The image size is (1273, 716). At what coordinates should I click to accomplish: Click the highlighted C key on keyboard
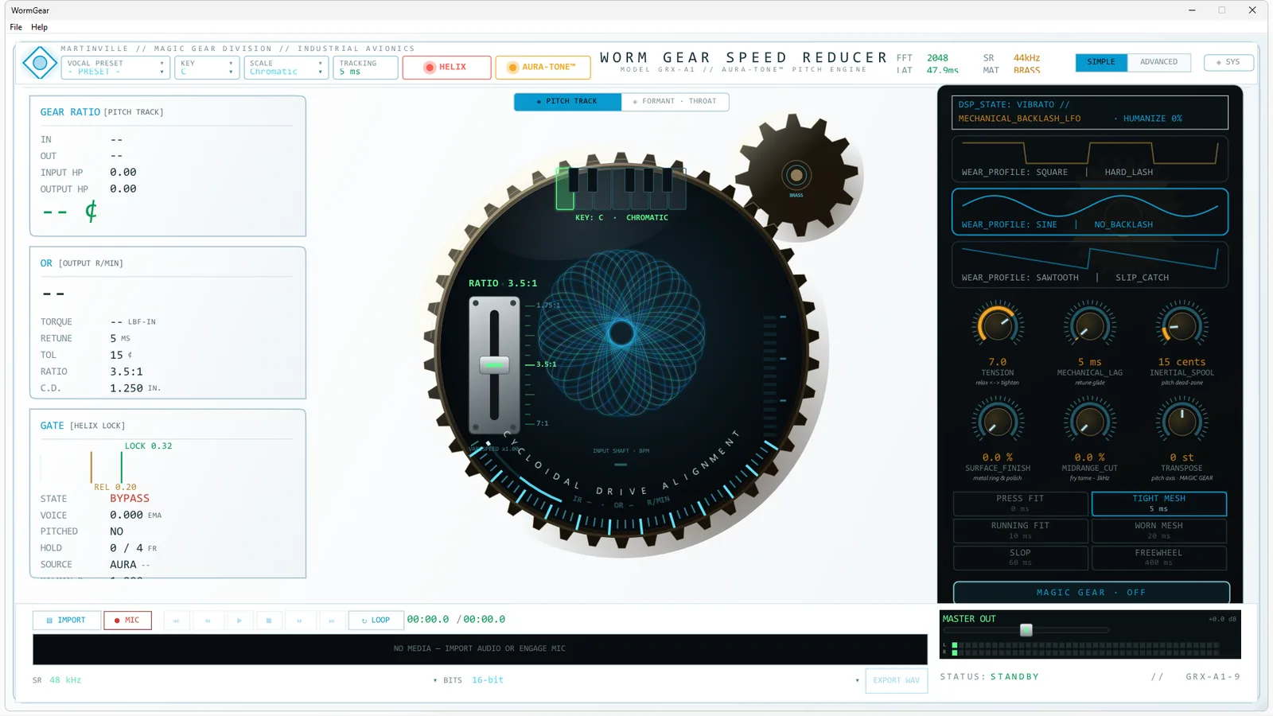pos(565,189)
